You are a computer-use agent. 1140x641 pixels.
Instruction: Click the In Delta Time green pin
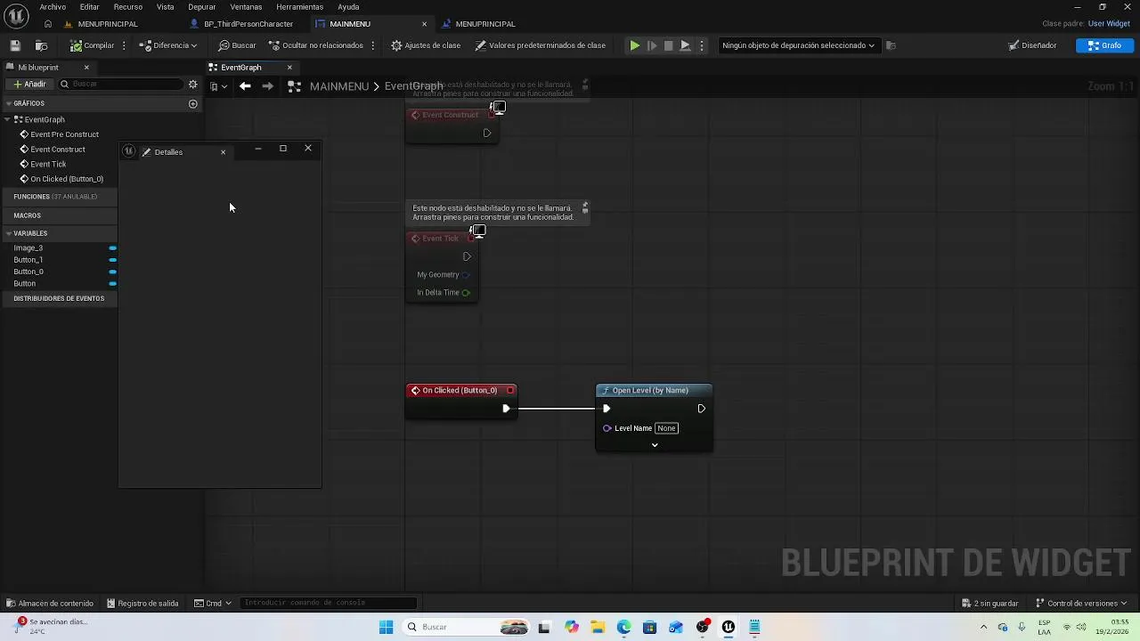coord(466,292)
